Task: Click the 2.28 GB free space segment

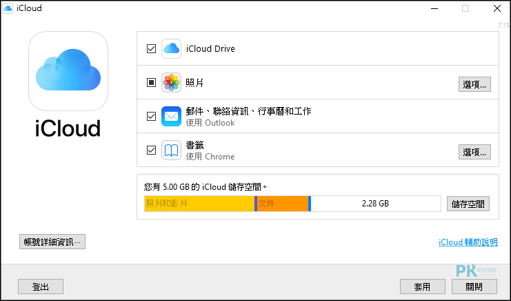Action: click(375, 204)
